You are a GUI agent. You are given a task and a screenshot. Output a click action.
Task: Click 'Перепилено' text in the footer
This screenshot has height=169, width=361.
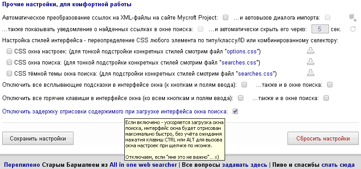pyautogui.click(x=22, y=165)
